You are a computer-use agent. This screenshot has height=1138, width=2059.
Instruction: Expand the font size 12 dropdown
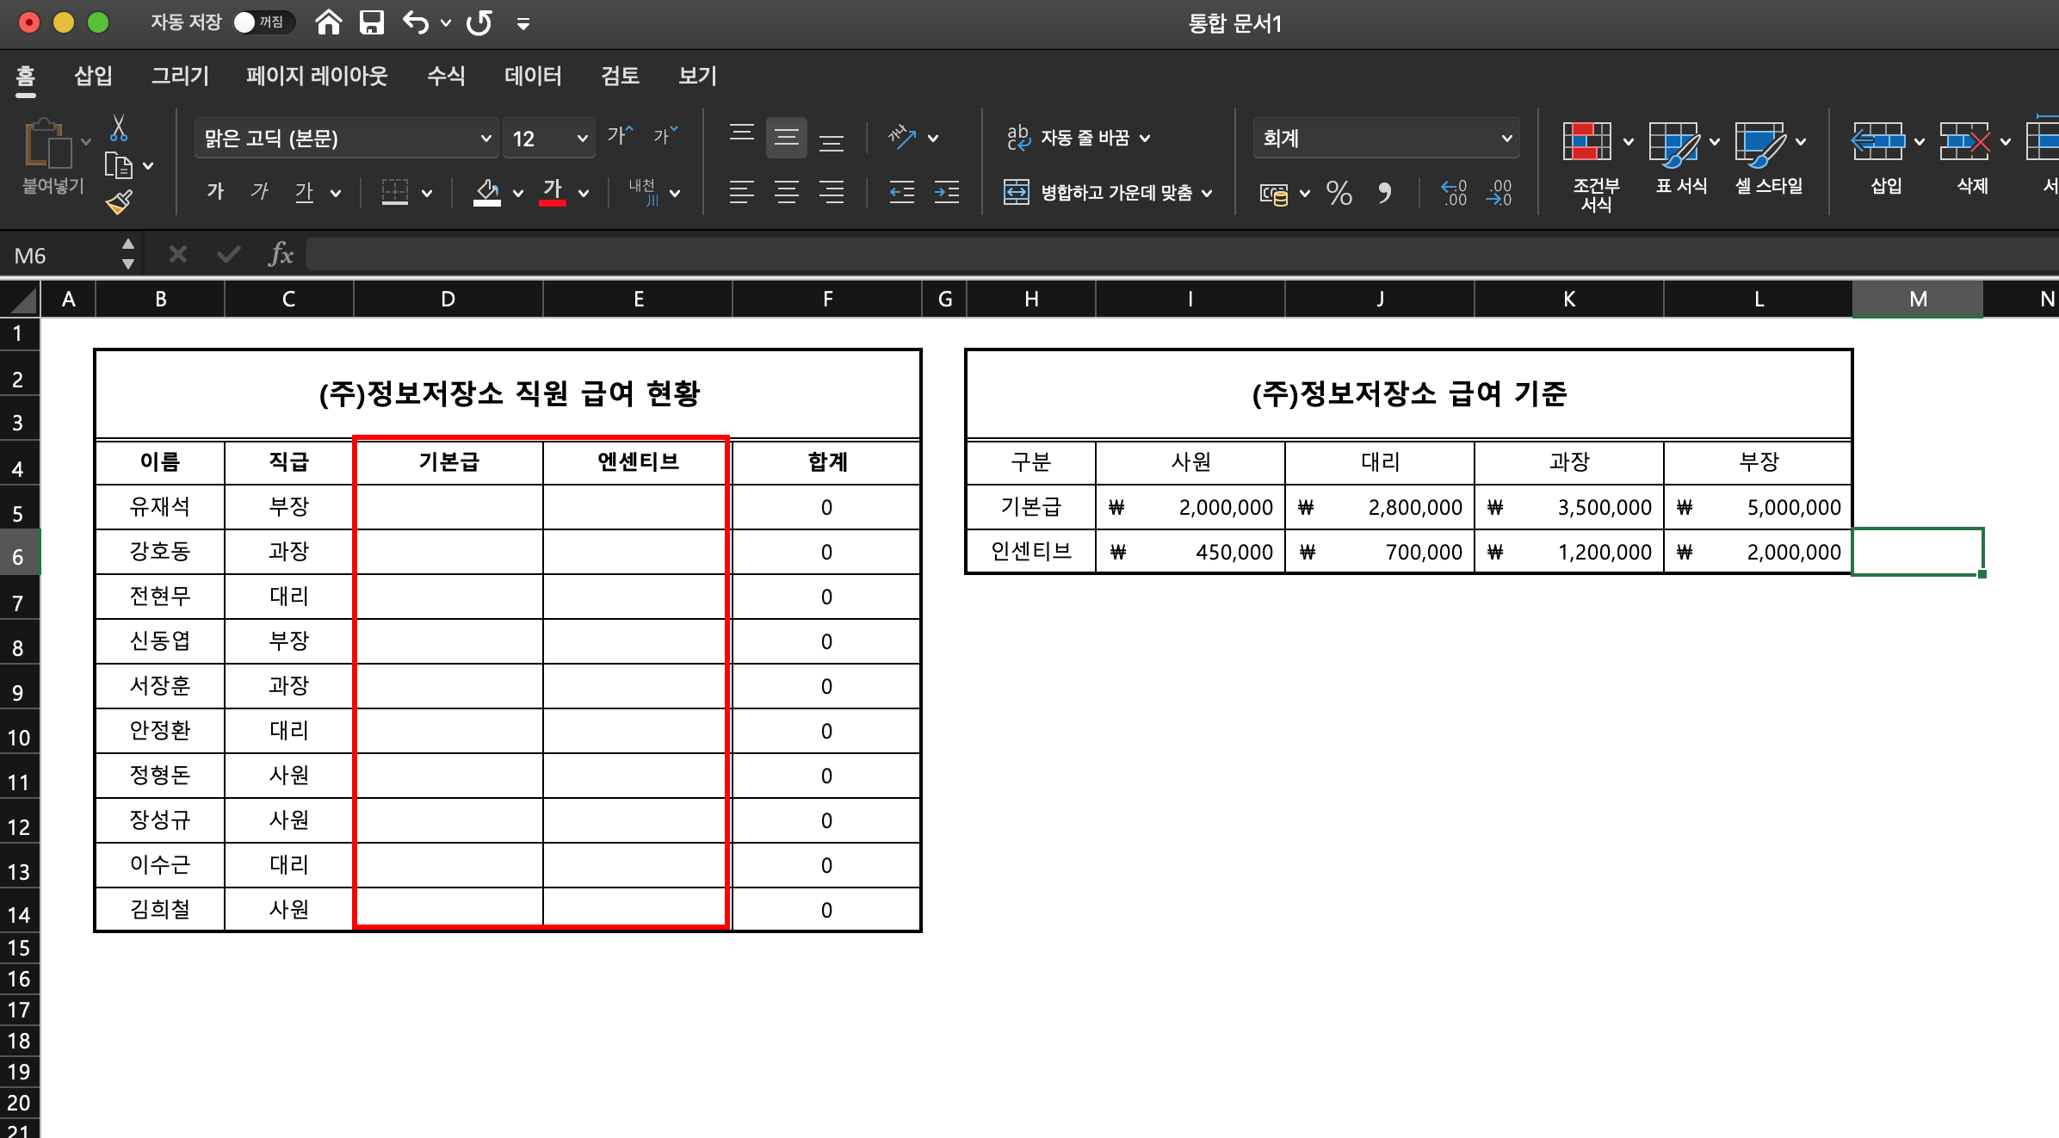582,139
